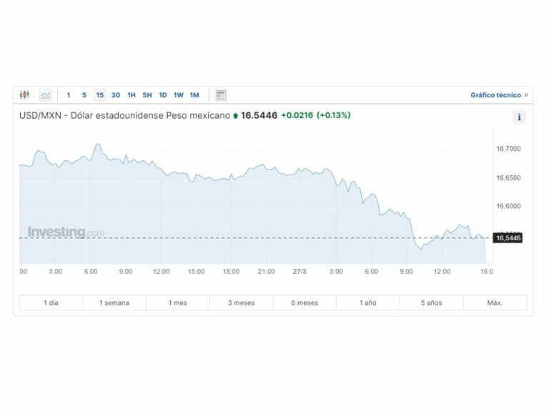This screenshot has width=549, height=412.
Task: Open the 1 día range tab
Action: (51, 303)
